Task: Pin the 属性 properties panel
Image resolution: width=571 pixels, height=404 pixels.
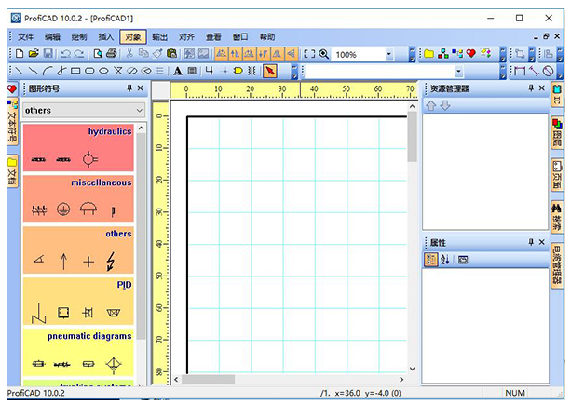Action: 531,242
